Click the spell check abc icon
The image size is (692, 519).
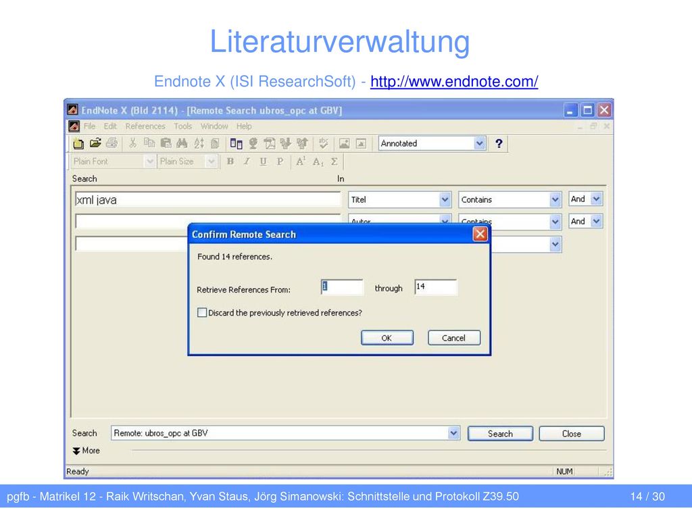point(324,143)
